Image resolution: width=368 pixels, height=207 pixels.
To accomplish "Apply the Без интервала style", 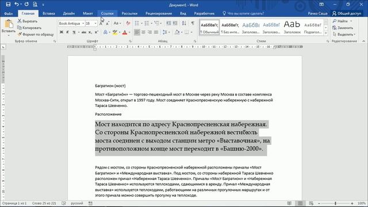I will click(230, 28).
